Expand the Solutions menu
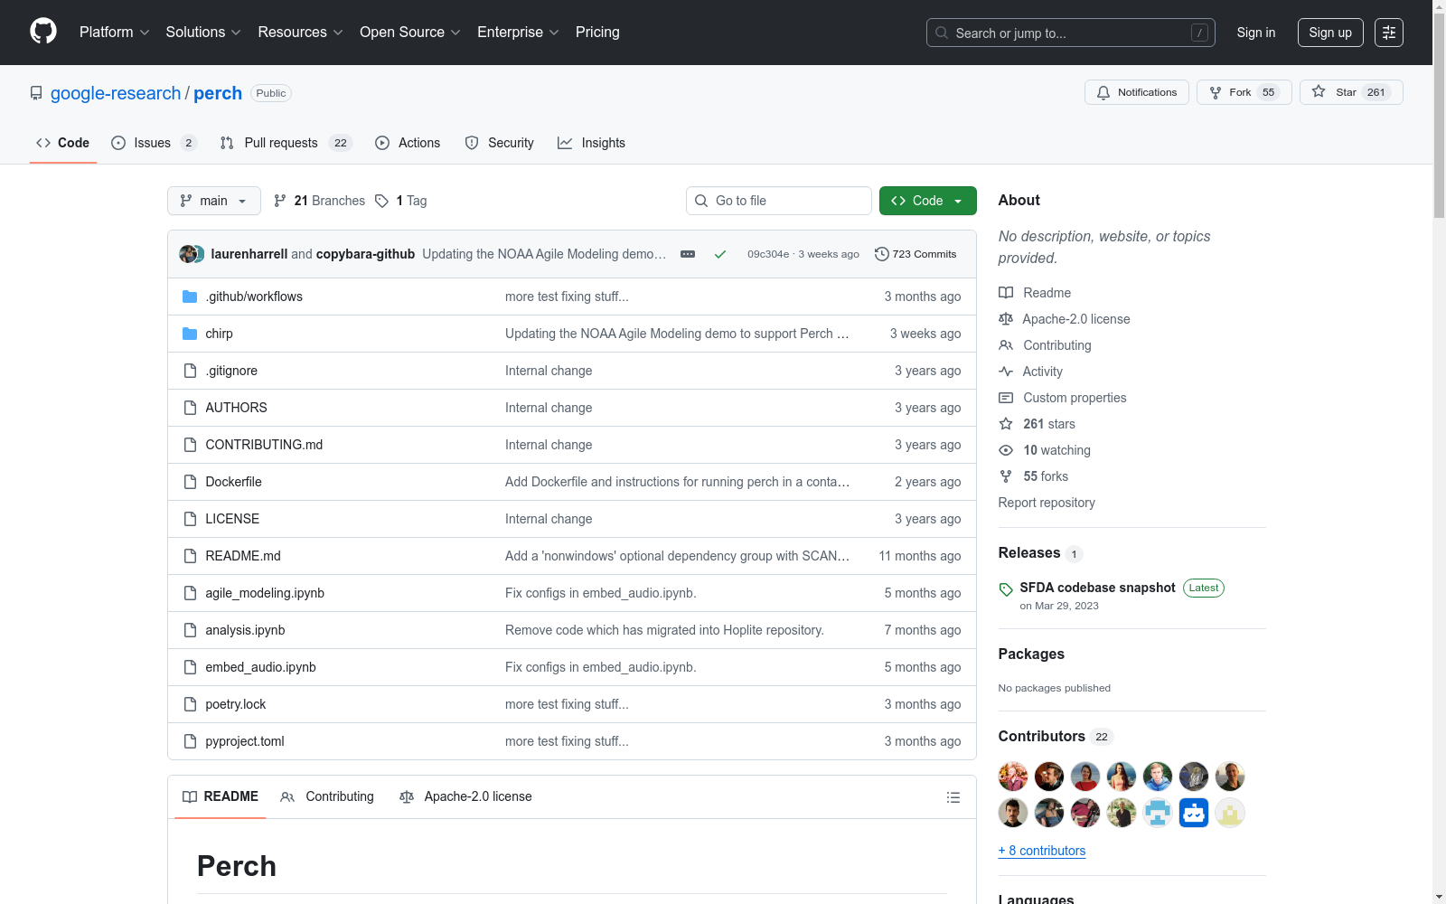Viewport: 1446px width, 904px height. (x=203, y=32)
